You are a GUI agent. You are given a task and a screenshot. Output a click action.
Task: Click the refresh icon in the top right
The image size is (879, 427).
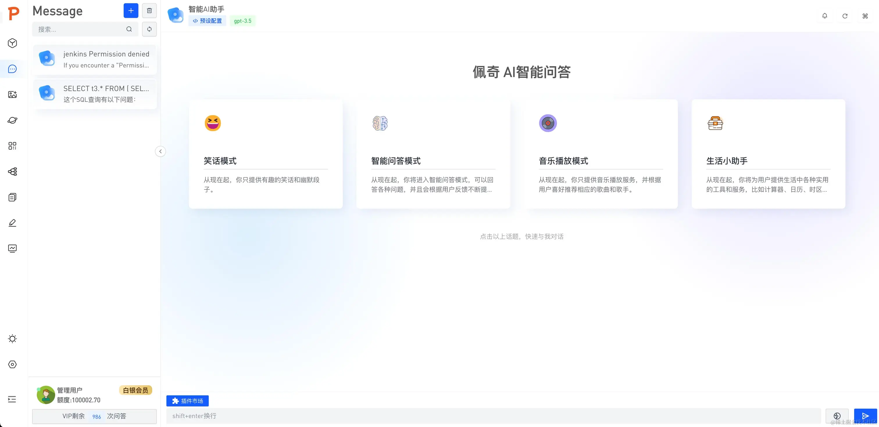844,16
